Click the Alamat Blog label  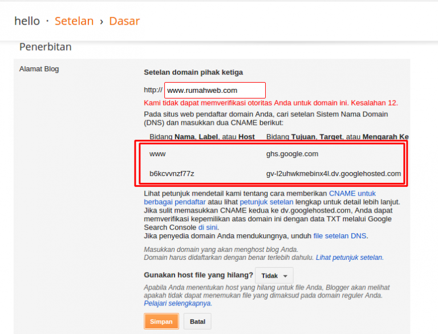pos(39,69)
